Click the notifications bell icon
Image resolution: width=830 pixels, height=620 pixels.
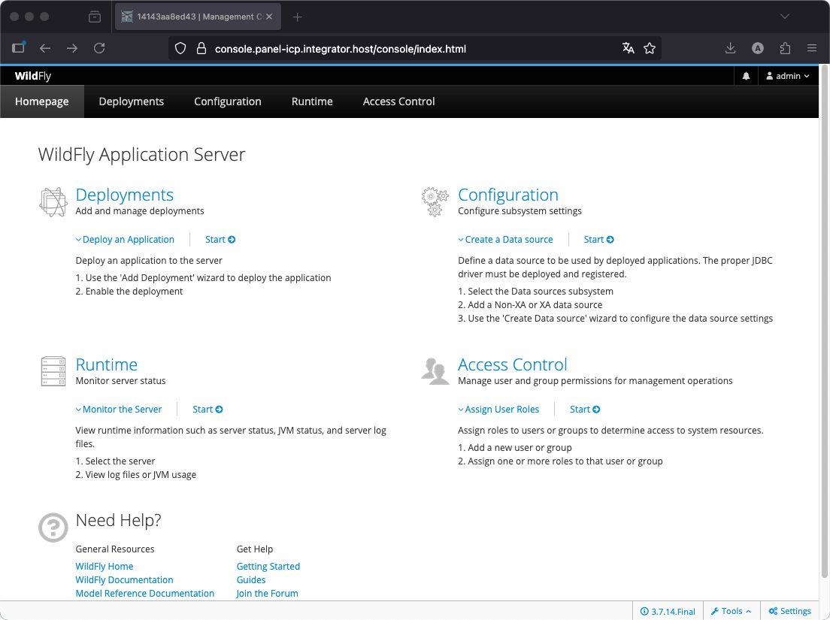pyautogui.click(x=747, y=76)
